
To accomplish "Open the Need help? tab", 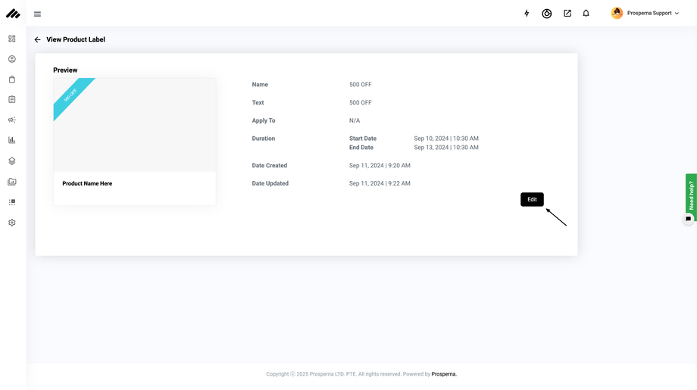I will pyautogui.click(x=691, y=195).
